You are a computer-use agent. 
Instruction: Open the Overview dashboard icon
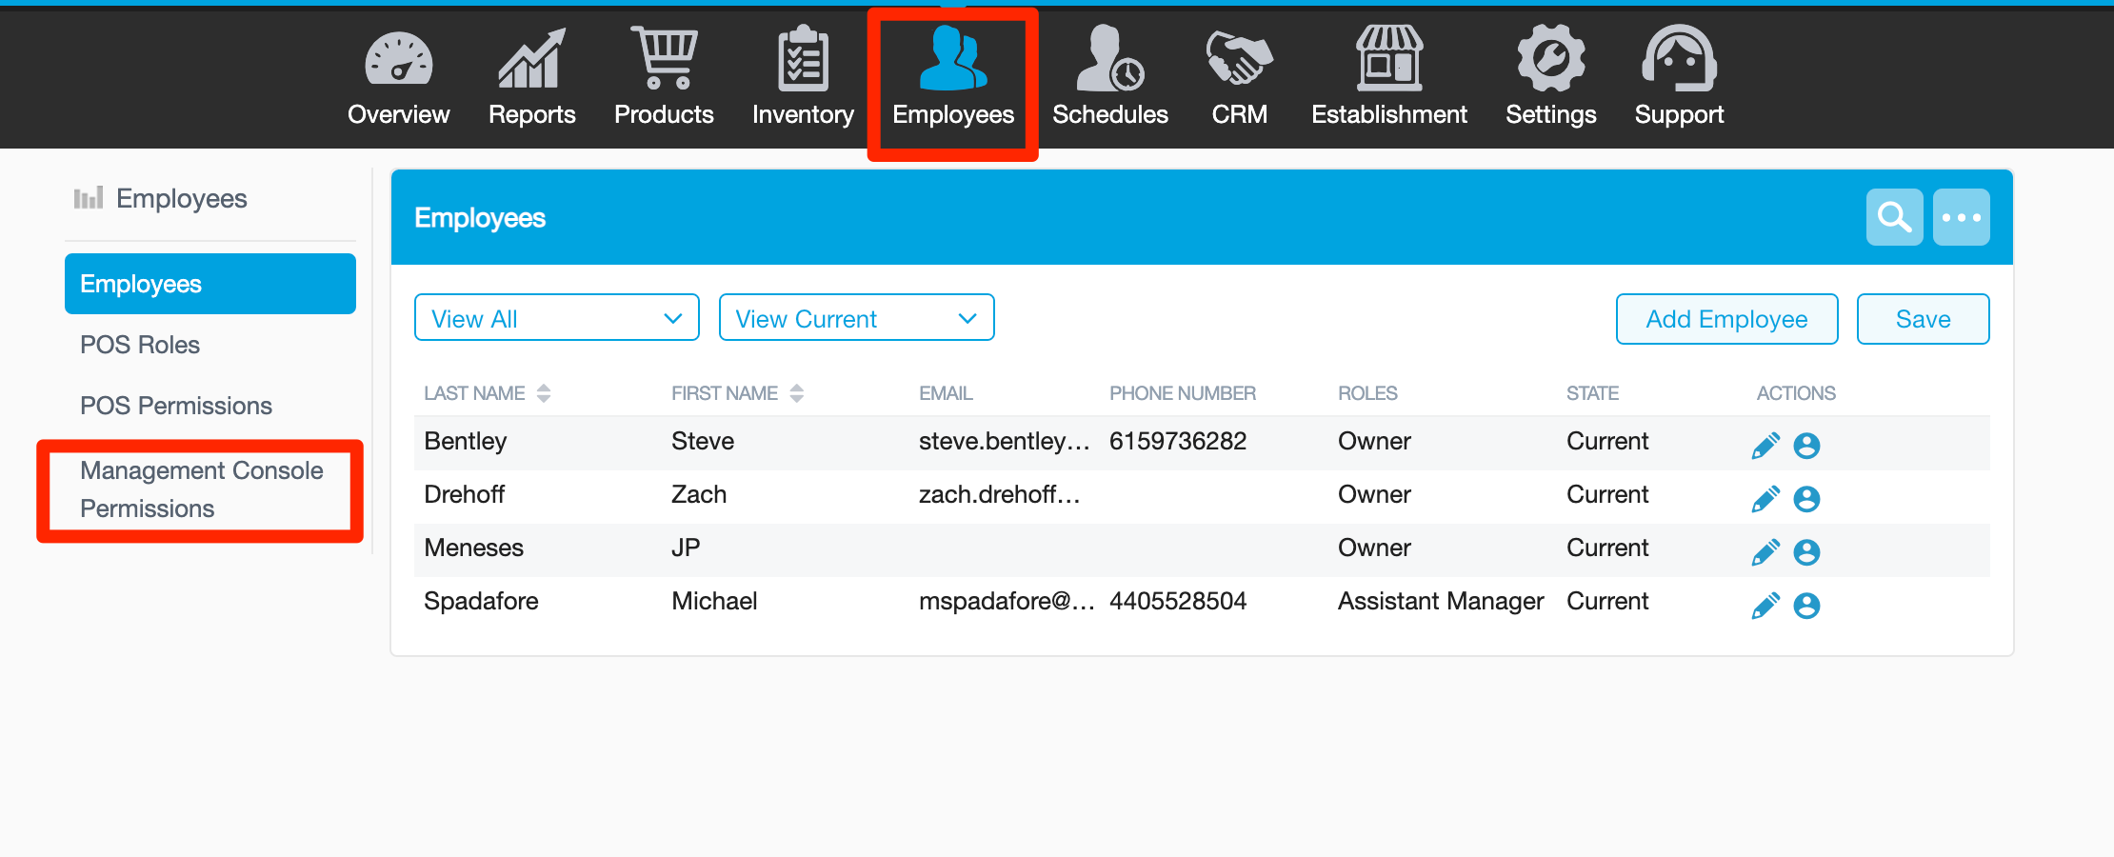point(398,59)
